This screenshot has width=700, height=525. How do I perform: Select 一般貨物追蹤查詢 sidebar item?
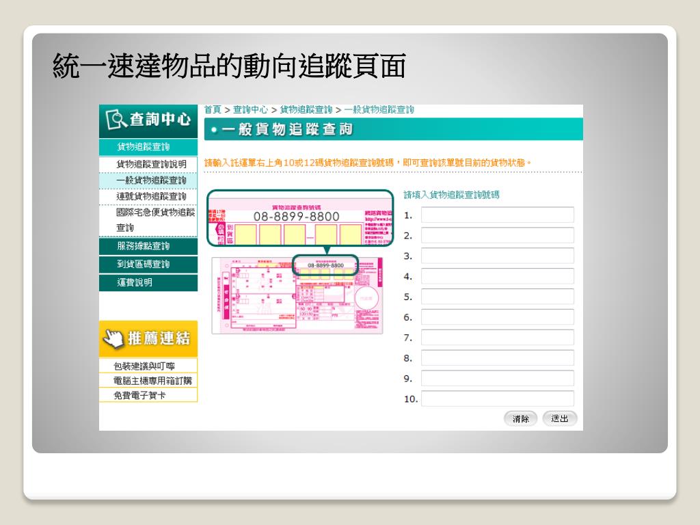coord(148,180)
